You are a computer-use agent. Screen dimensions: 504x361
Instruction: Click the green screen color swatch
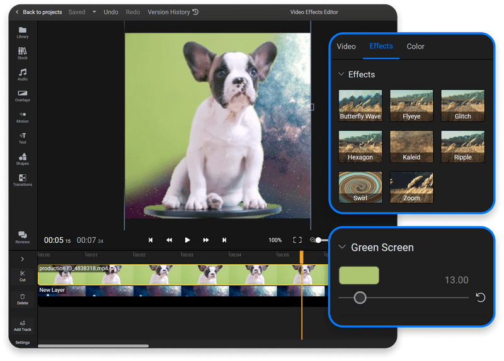pyautogui.click(x=358, y=275)
